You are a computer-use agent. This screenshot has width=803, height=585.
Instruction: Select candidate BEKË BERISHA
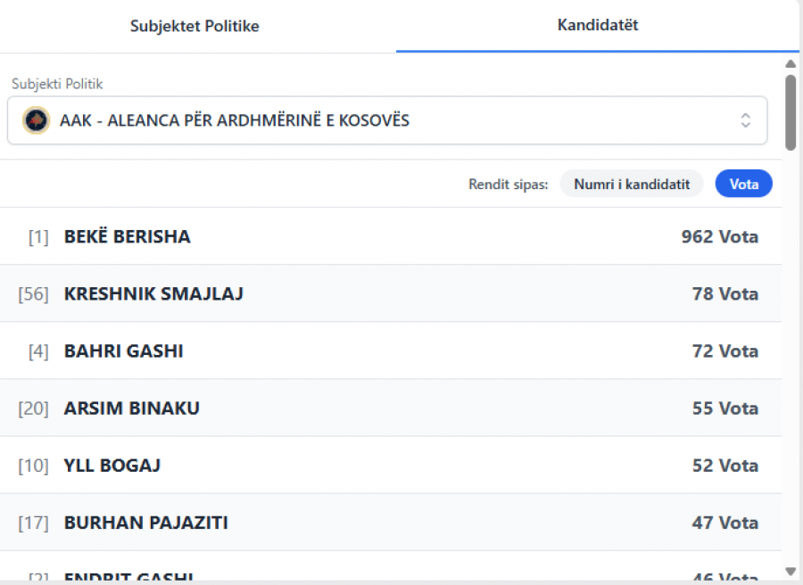pos(128,237)
